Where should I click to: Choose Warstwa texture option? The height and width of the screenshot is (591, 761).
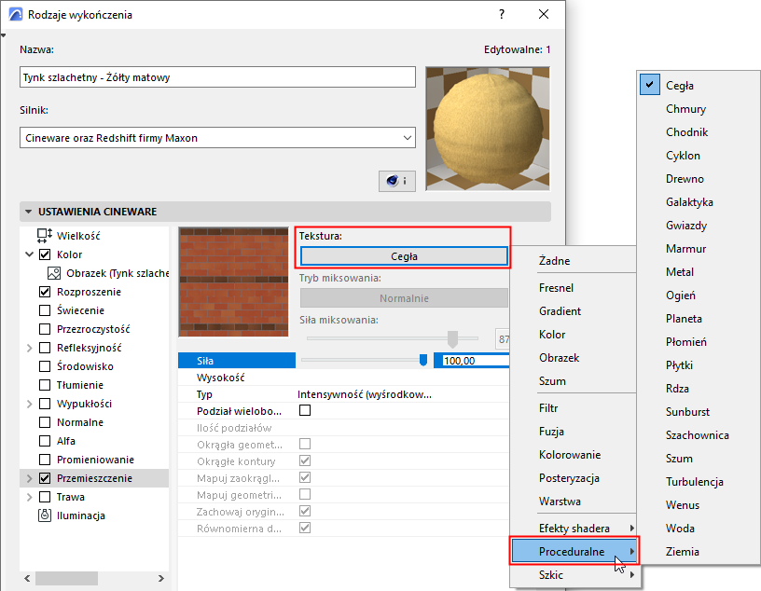560,502
